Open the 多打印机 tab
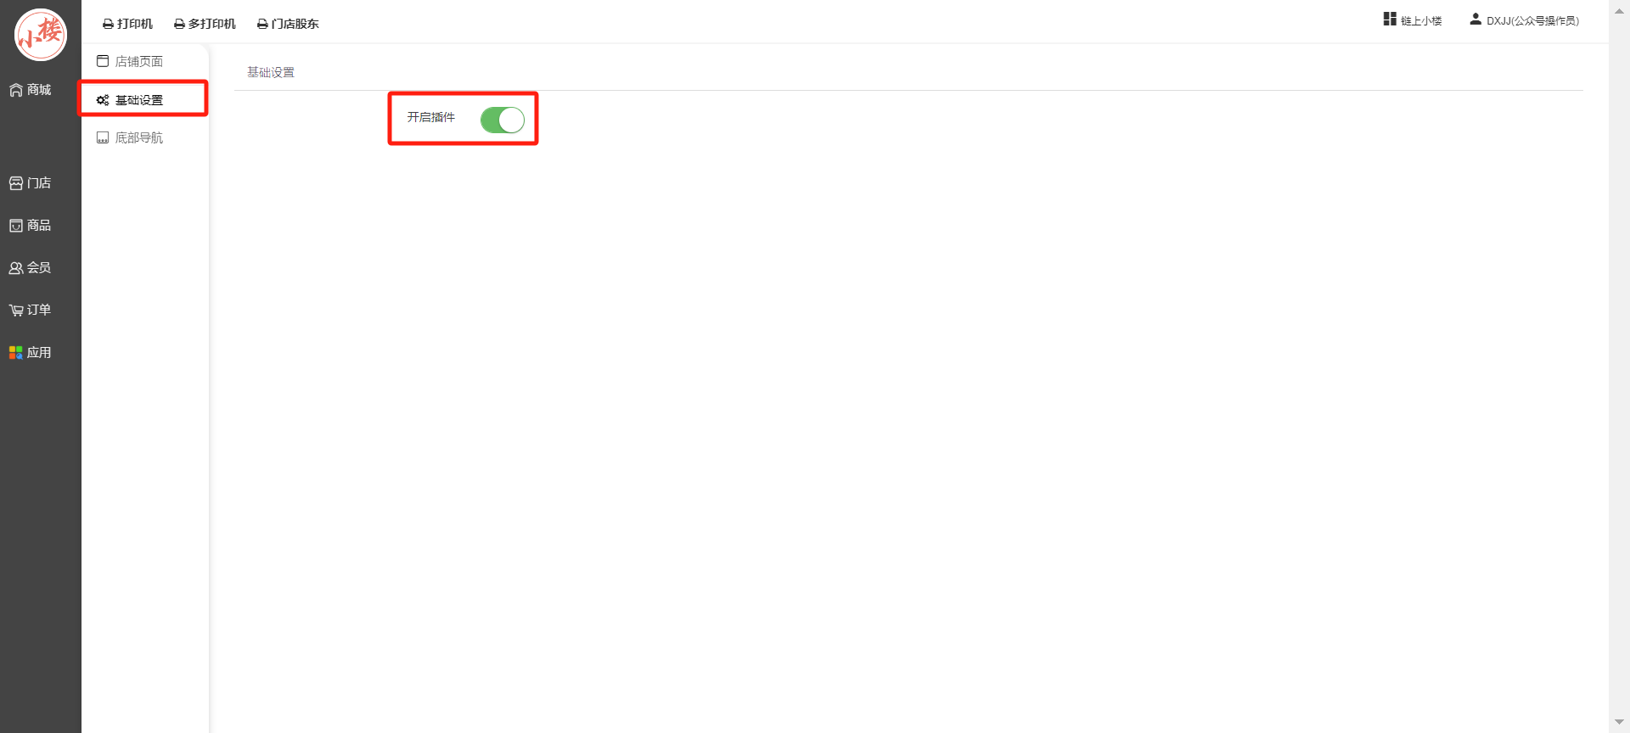Viewport: 1630px width, 733px height. pyautogui.click(x=205, y=24)
